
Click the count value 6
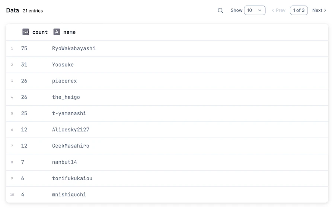[23, 178]
